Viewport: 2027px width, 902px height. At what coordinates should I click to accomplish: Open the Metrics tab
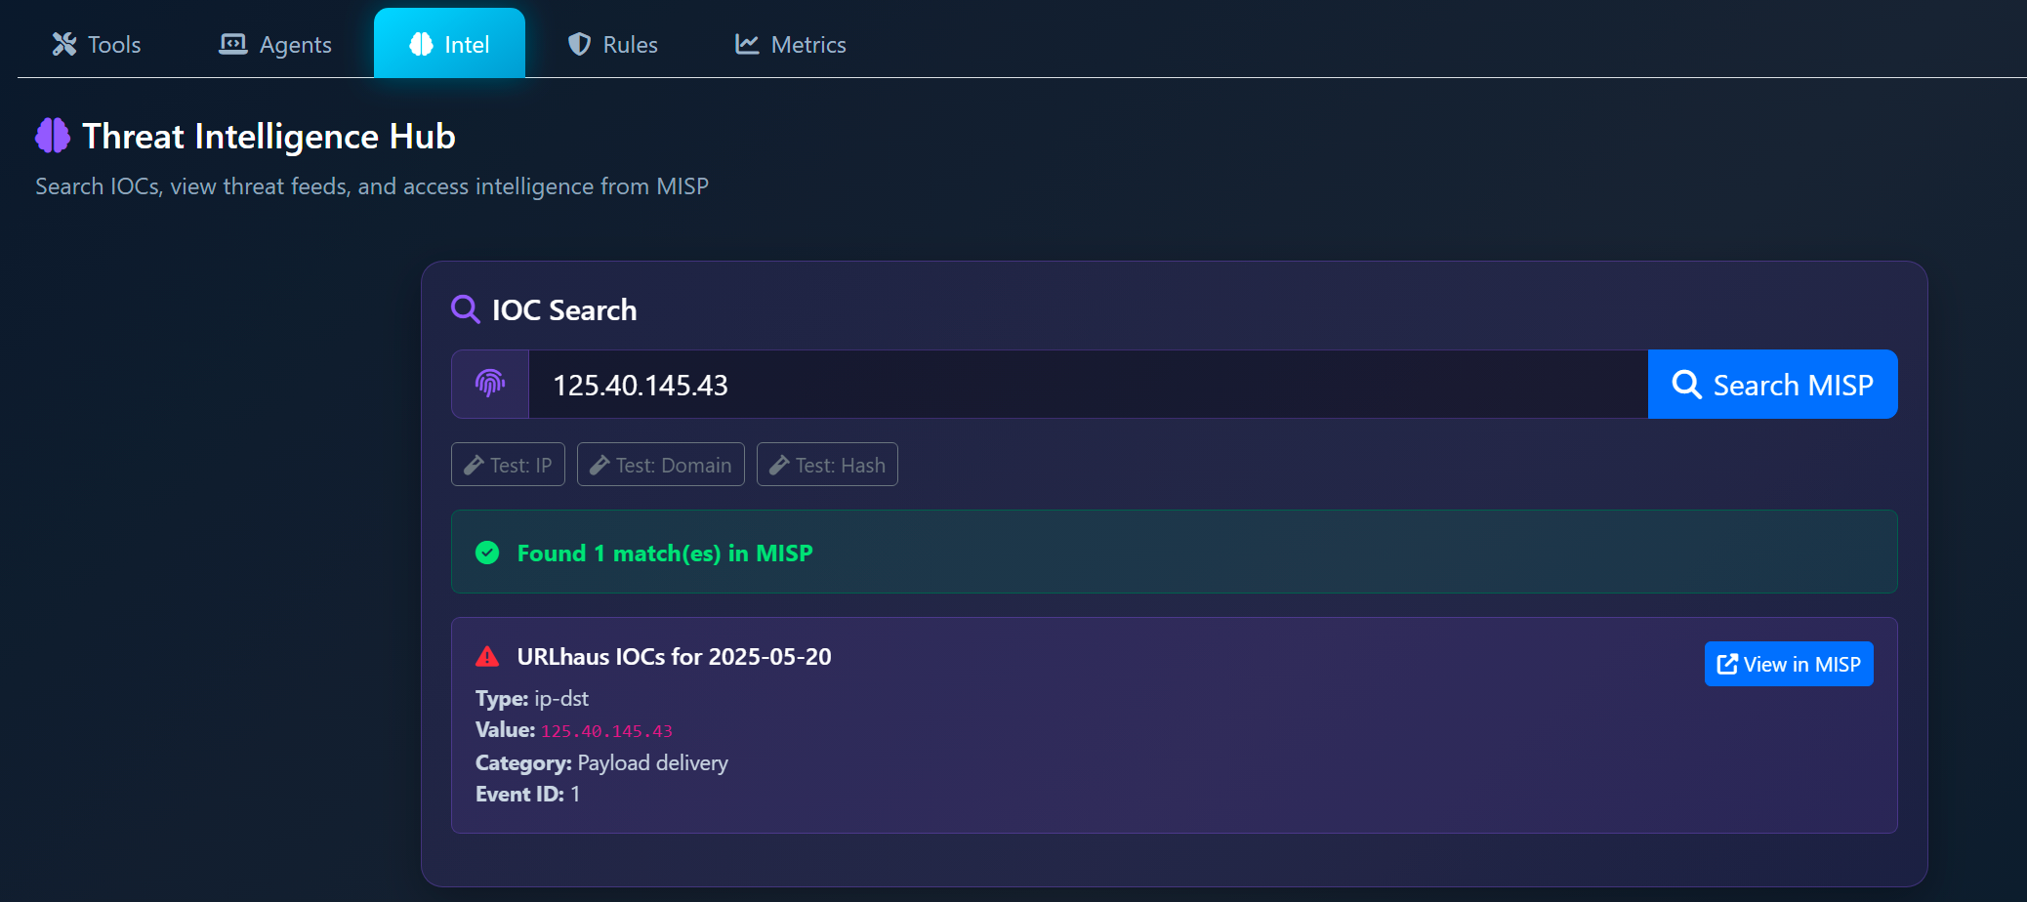(789, 43)
